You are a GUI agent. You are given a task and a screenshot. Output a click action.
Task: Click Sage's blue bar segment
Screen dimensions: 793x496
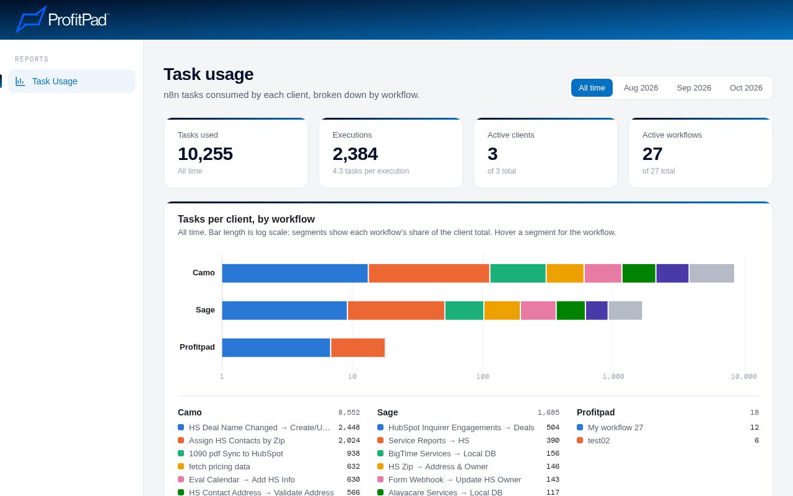284,311
